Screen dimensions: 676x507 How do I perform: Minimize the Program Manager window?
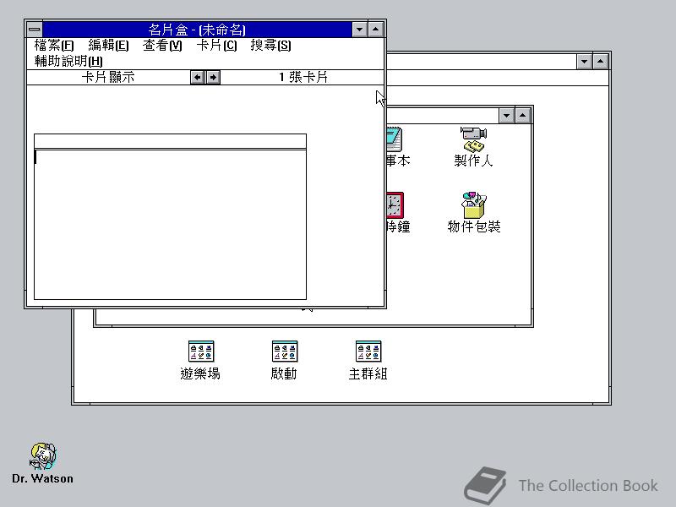[584, 61]
